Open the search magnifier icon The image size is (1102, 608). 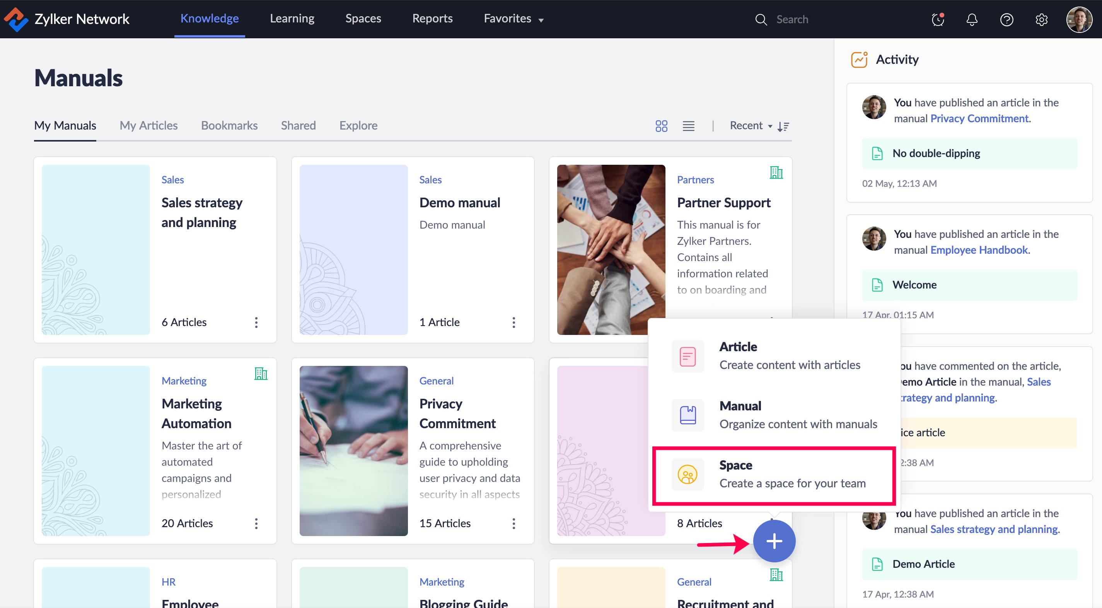(761, 19)
